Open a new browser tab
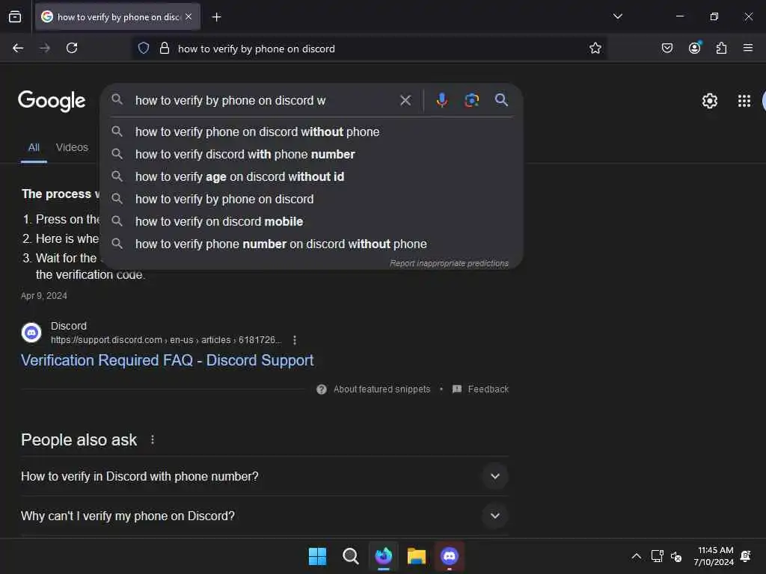 click(x=216, y=17)
